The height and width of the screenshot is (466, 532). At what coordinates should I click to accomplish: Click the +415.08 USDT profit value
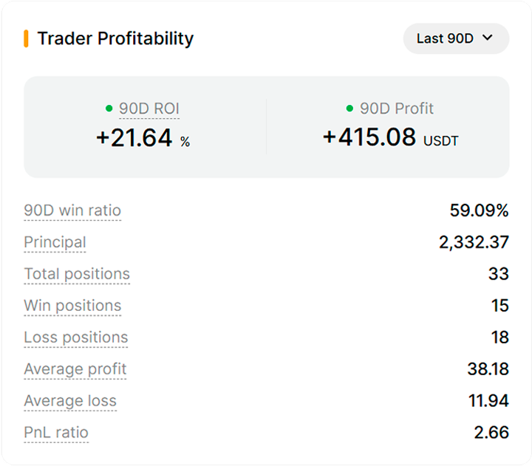click(391, 137)
